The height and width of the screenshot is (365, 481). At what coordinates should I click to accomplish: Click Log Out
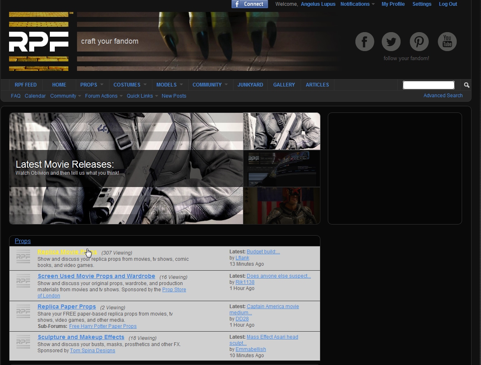[x=448, y=4]
